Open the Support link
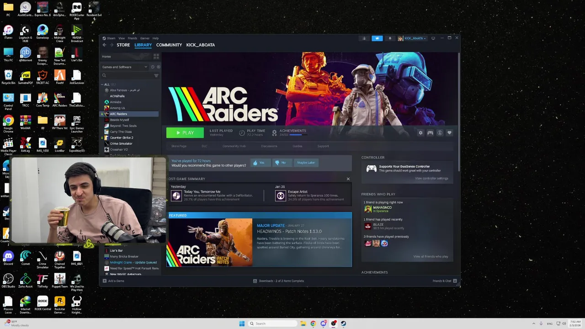Screen dimensions: 585x329 pos(323,146)
